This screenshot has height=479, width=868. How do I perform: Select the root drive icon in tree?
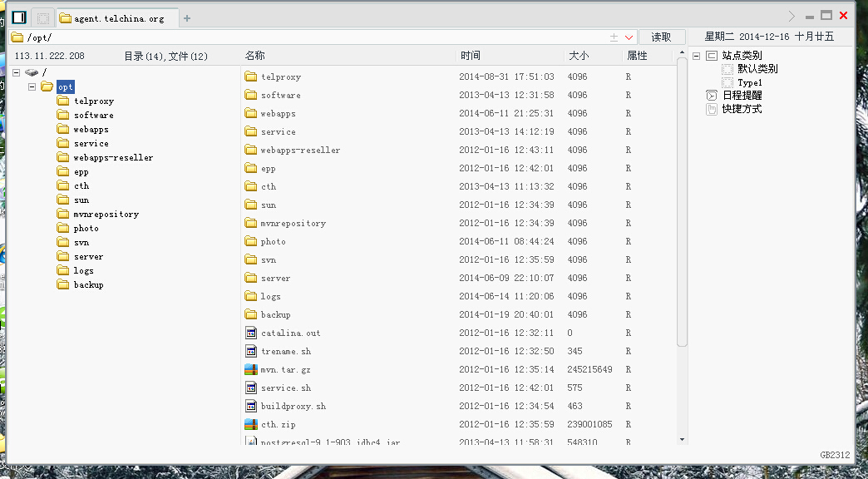(x=32, y=72)
